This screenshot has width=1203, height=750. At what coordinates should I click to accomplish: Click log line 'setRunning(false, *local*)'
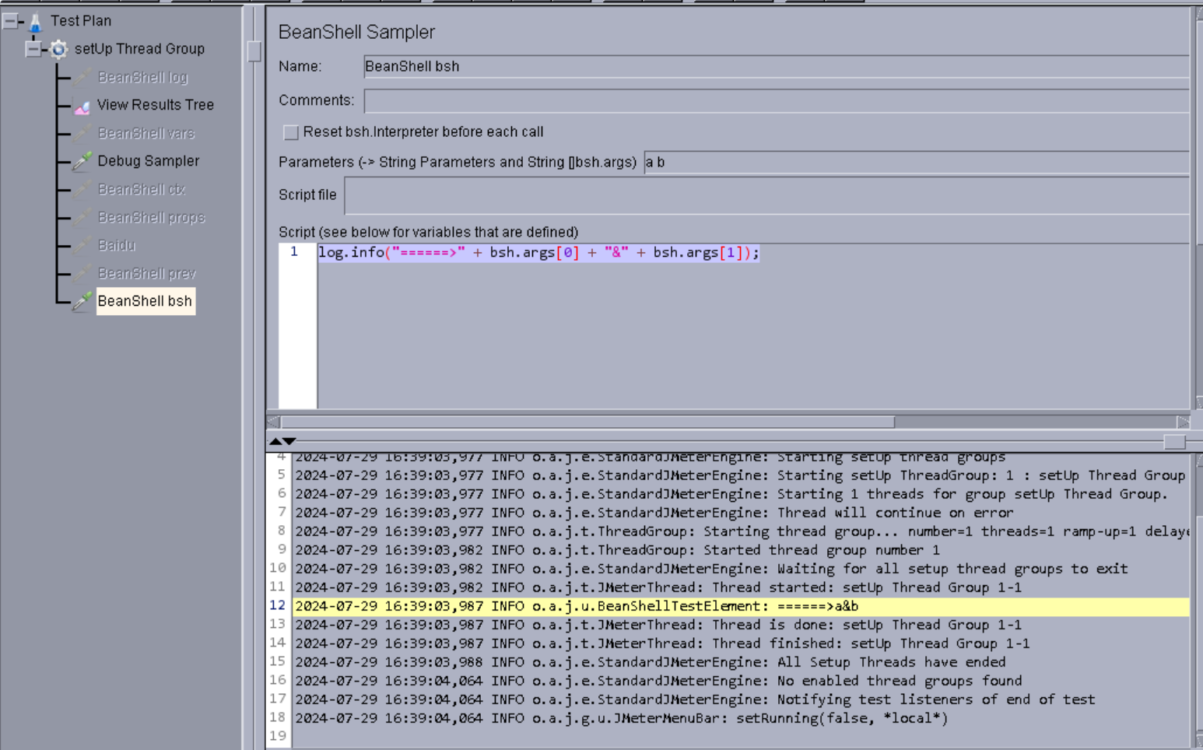click(x=621, y=718)
